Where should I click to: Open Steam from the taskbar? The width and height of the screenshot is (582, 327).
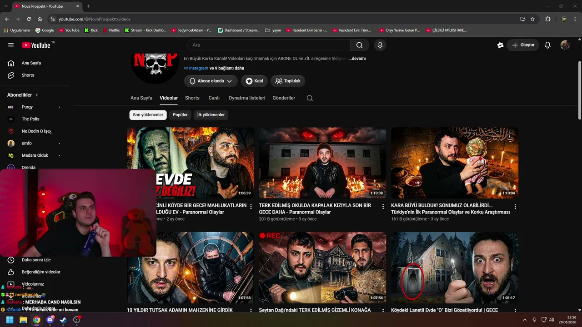pyautogui.click(x=63, y=320)
